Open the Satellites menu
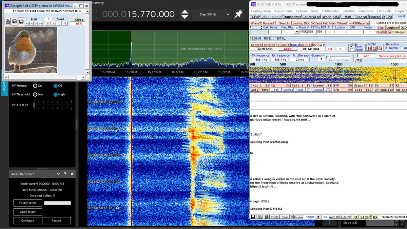Image resolution: width=407 pixels, height=229 pixels. 349,11
